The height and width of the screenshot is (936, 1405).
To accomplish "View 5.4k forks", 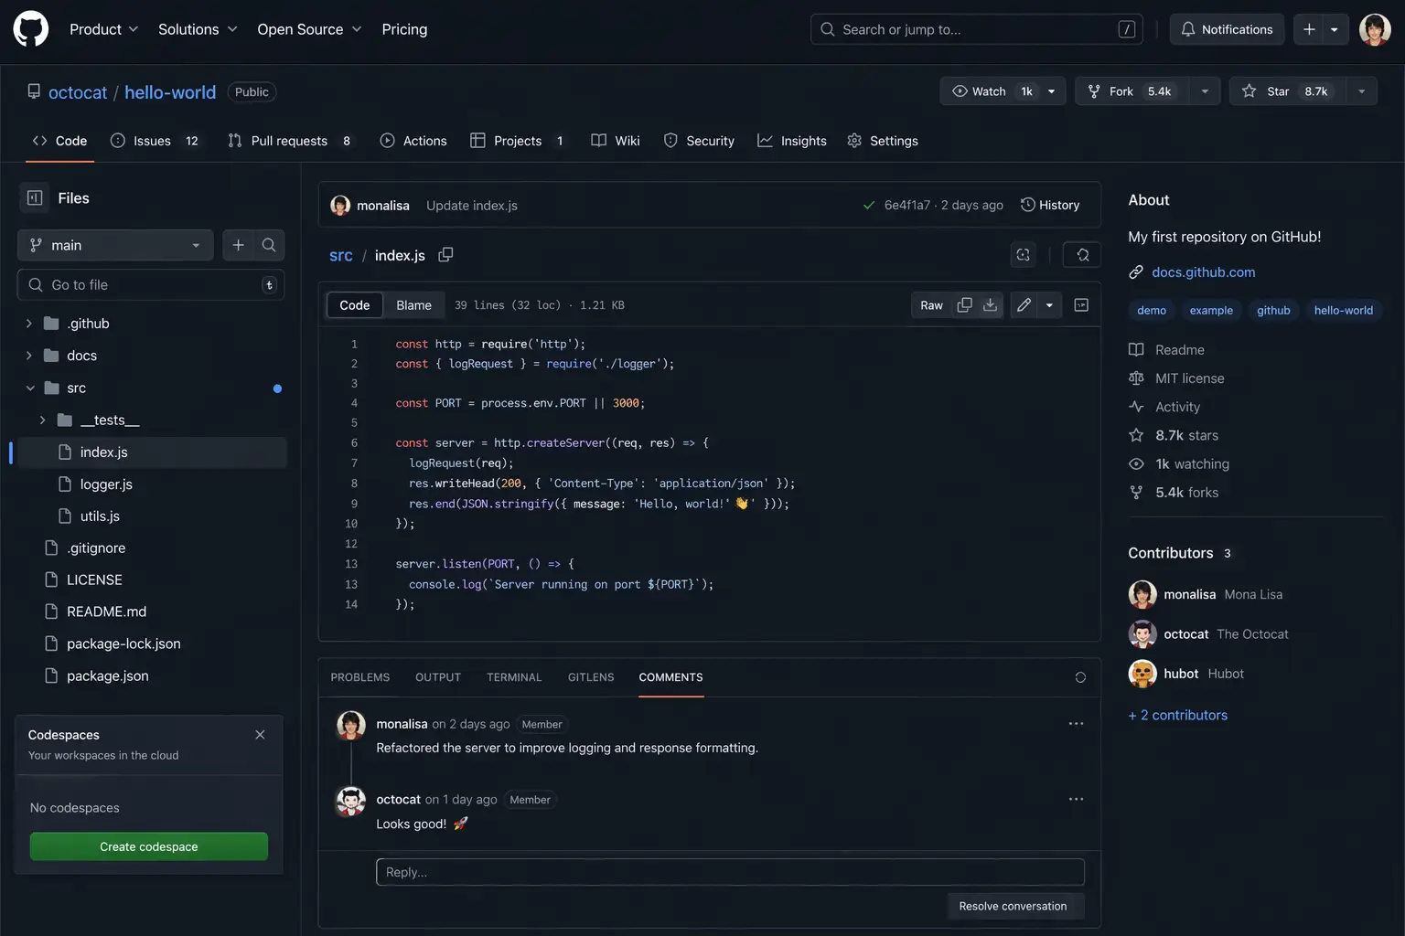I will tap(1186, 492).
